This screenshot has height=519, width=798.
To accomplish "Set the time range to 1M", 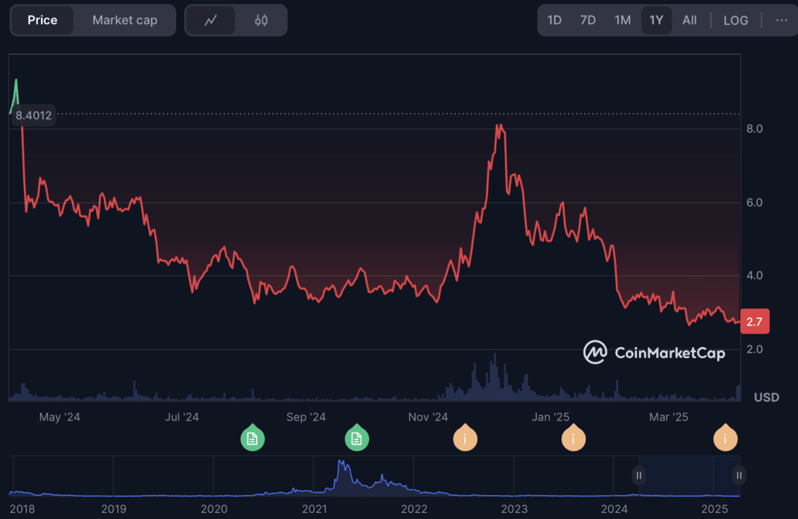I will click(x=622, y=21).
